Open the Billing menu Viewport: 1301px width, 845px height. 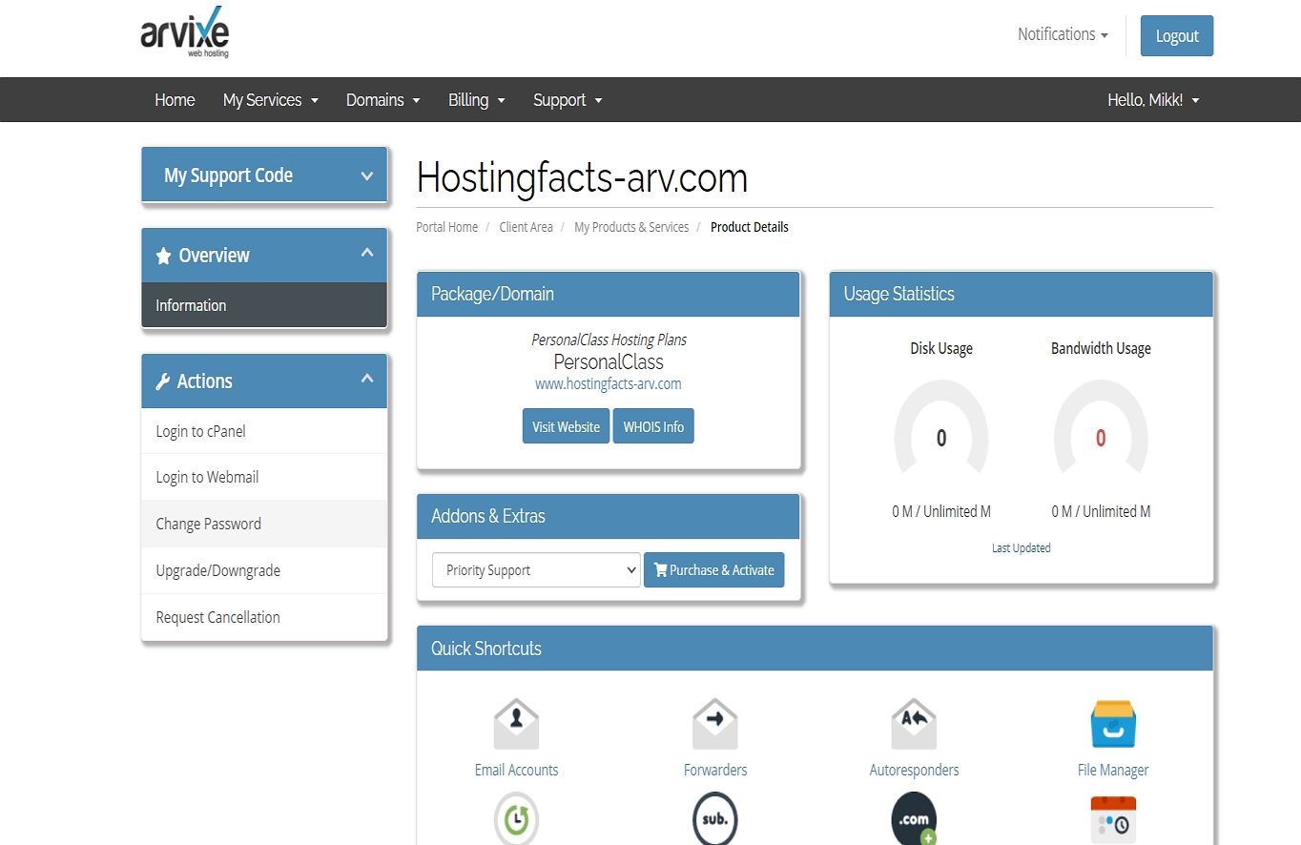[x=477, y=100]
